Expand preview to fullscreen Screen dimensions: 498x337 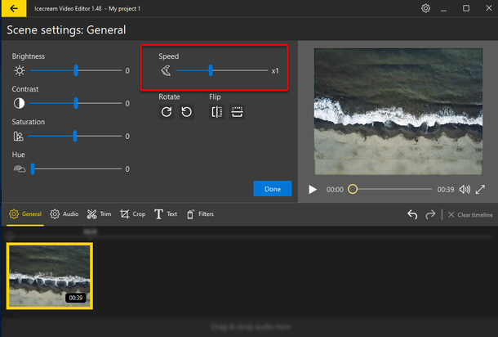tap(480, 189)
